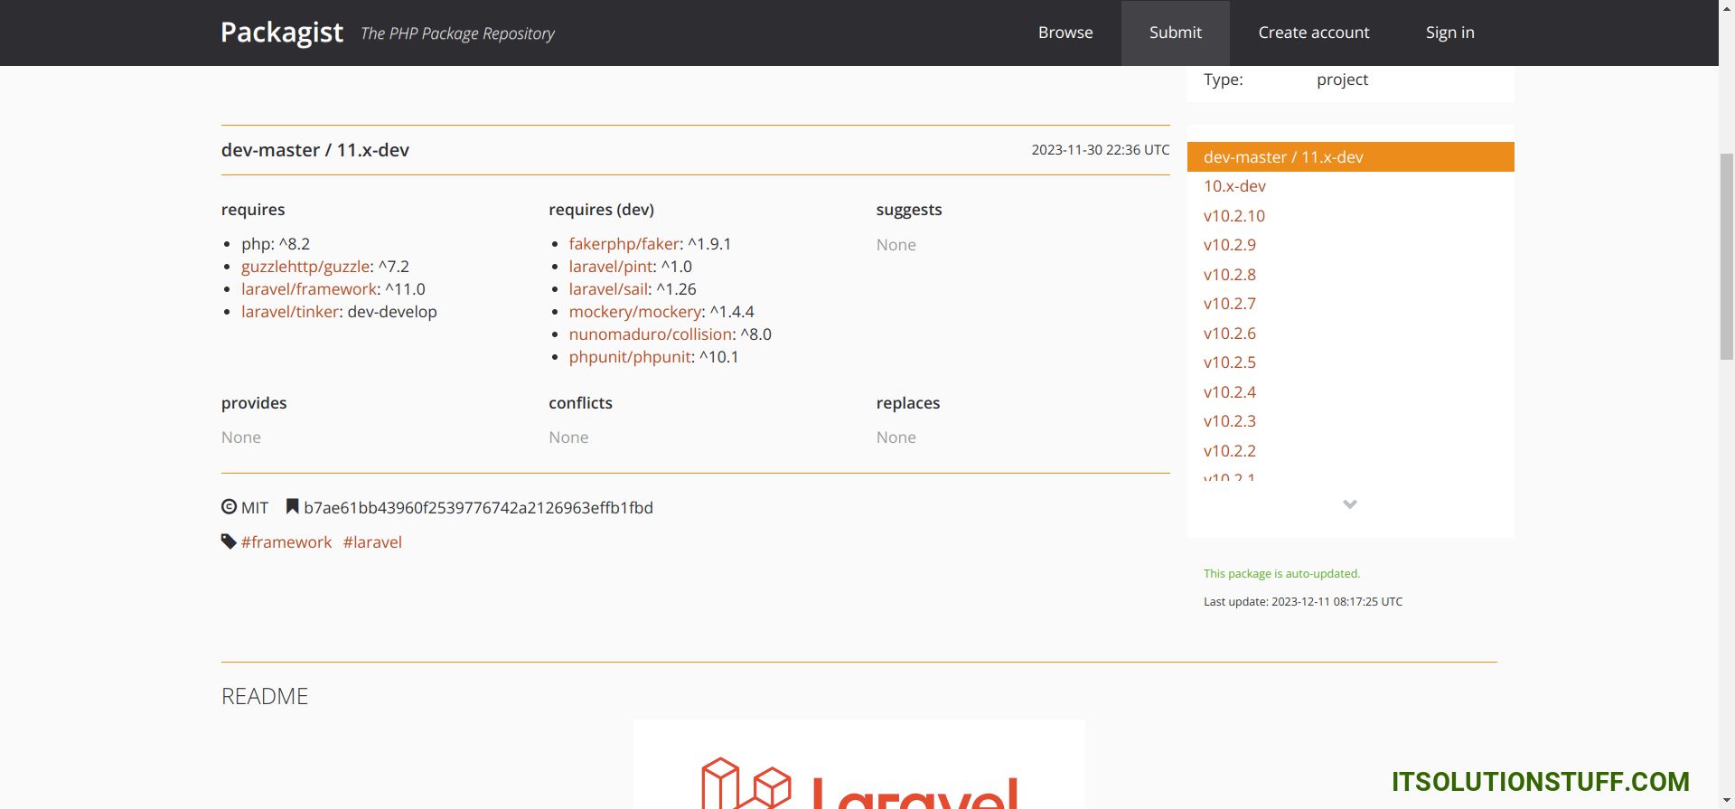Select dev-master / 11.x-dev version in sidebar
Viewport: 1735px width, 809px height.
pos(1350,156)
